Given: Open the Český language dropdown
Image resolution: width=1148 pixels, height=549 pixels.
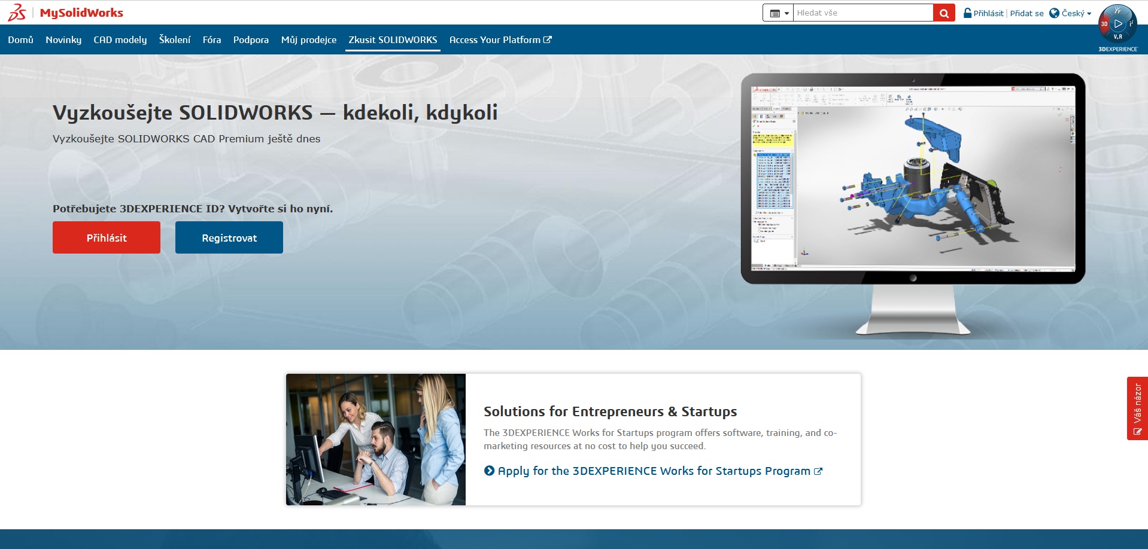Looking at the screenshot, I should [x=1076, y=13].
